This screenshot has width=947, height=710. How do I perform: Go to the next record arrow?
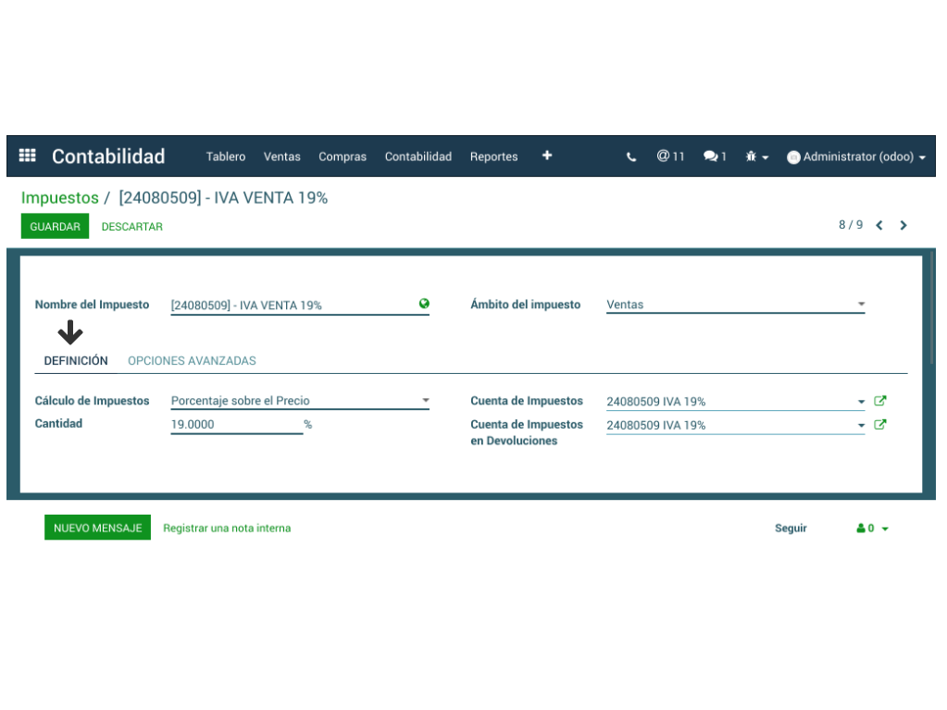[903, 225]
